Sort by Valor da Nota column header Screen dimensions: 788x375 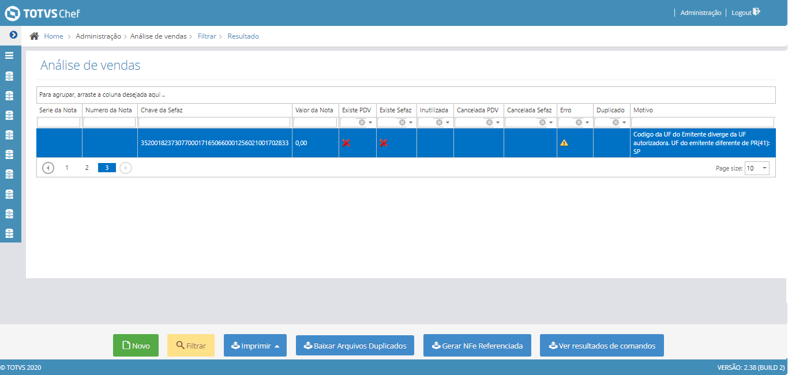click(x=314, y=110)
